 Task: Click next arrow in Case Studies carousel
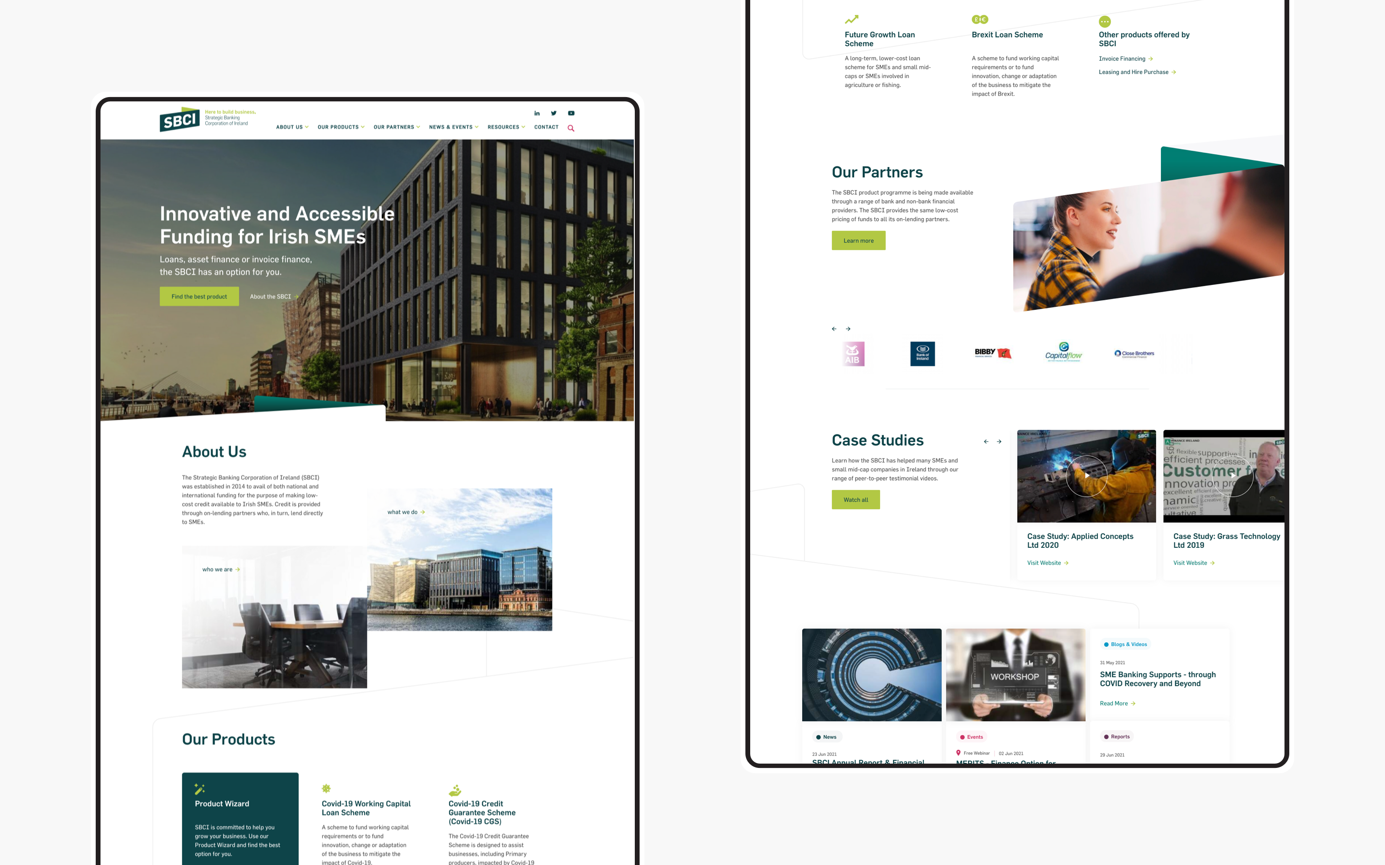(999, 442)
